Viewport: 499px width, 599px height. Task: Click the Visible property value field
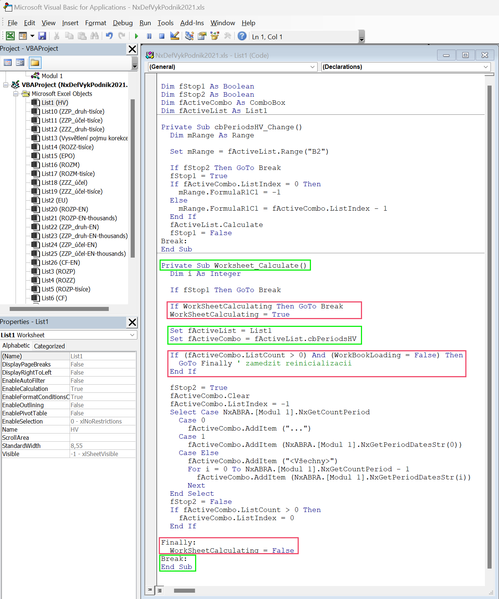point(103,454)
